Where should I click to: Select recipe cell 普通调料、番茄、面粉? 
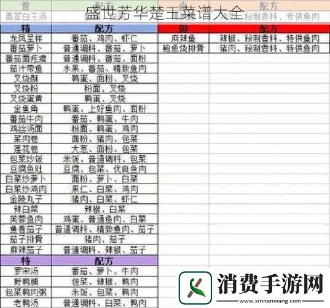[104, 59]
